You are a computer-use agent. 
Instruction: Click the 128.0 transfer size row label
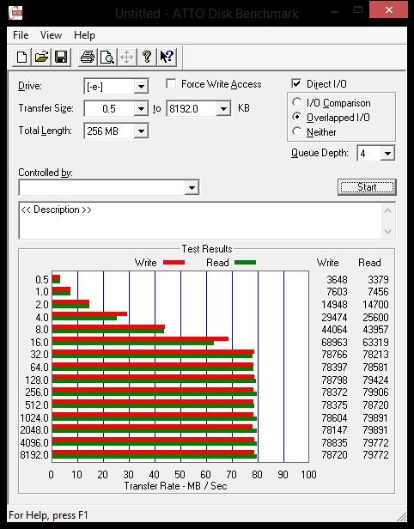pyautogui.click(x=37, y=380)
